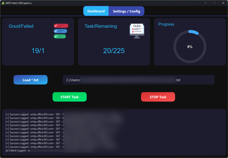Maximize the SMTP Heist window
Viewport: 228px width, 158px height.
tap(214, 3)
